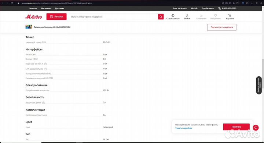
Task: Click the 150 Вт value
Action: click(106, 91)
